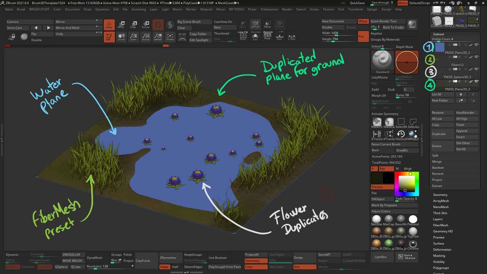Hide the Fibers12 subtool eye
This screenshot has width=487, height=274.
click(476, 57)
